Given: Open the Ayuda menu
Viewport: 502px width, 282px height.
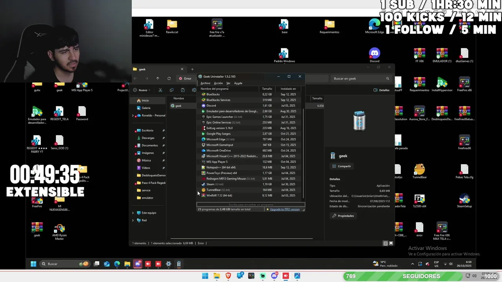Looking at the screenshot, I should click(x=238, y=83).
